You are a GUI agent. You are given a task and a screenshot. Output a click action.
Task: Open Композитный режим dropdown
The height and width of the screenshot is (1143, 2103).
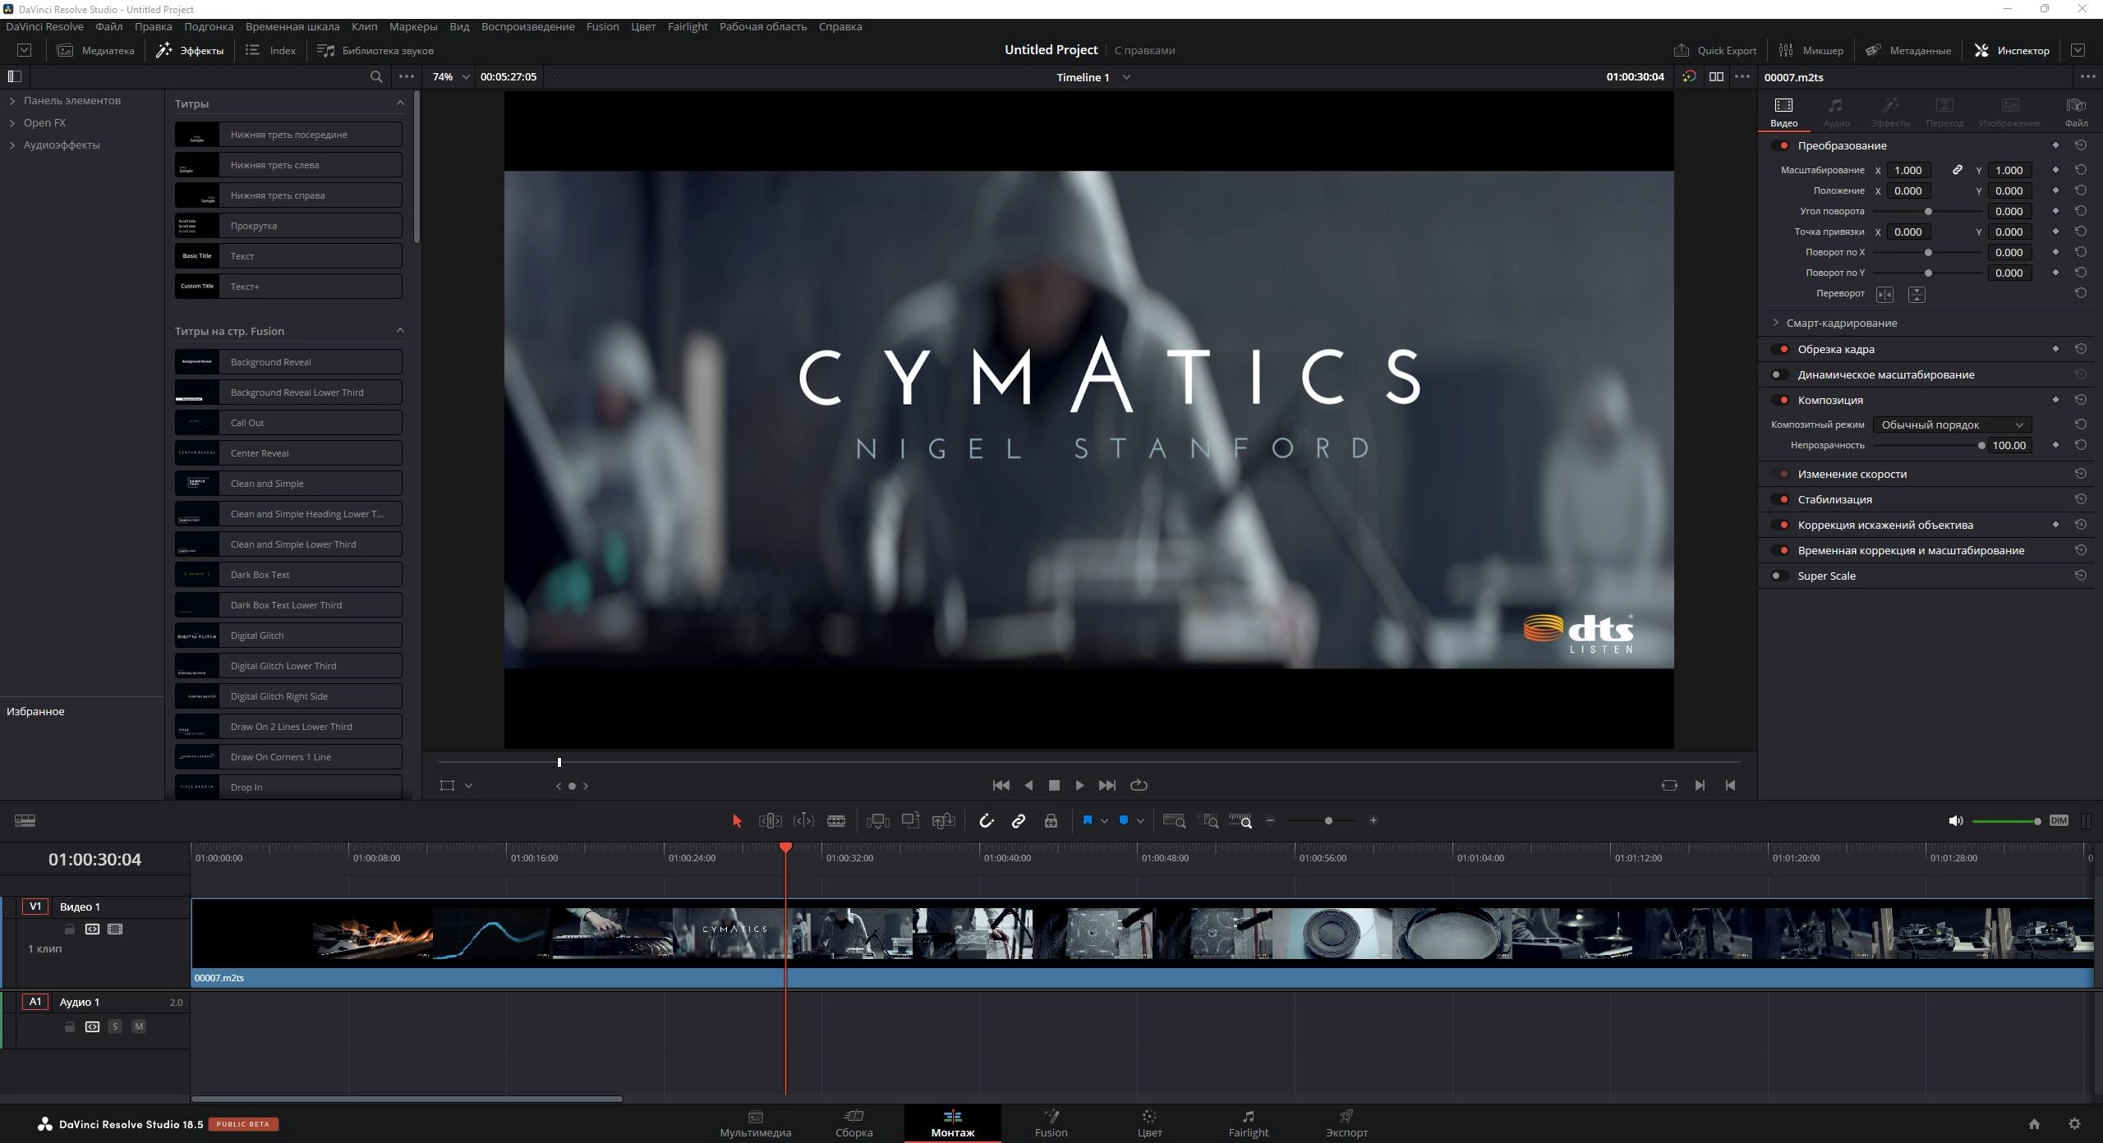[1952, 425]
